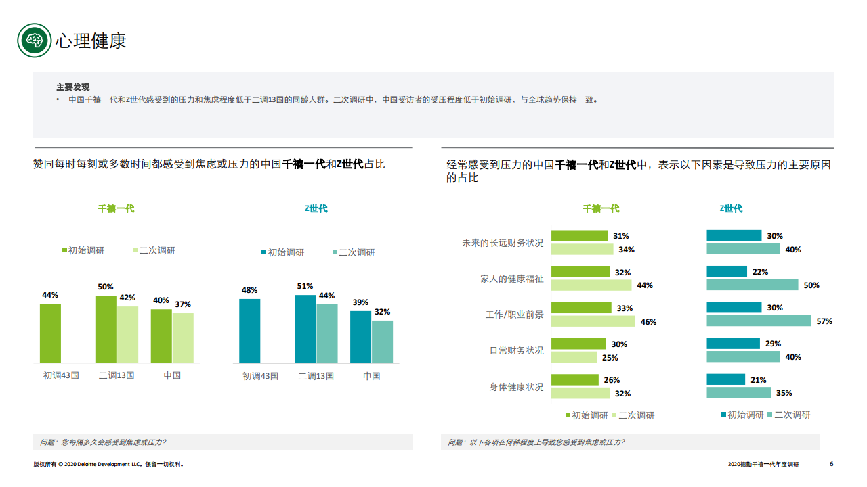Select the 32% Gen Z bar for 中国
This screenshot has height=487, width=867.
(382, 342)
